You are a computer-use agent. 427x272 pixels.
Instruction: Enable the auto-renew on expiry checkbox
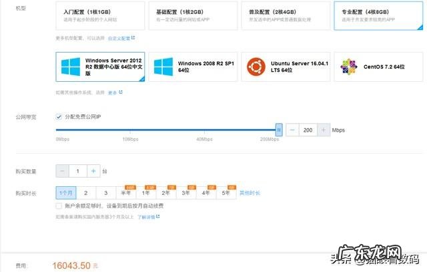59,205
